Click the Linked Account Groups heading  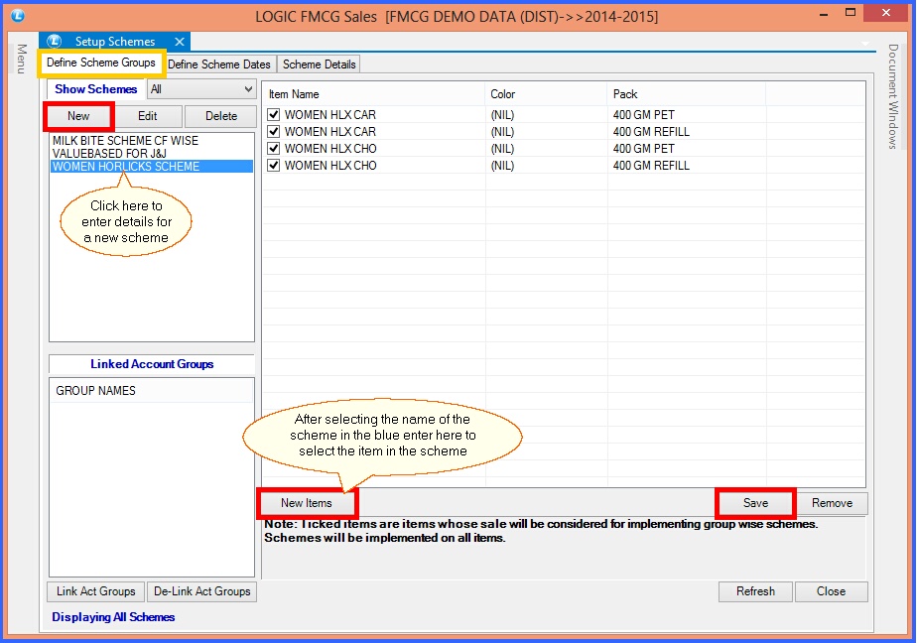click(x=152, y=364)
